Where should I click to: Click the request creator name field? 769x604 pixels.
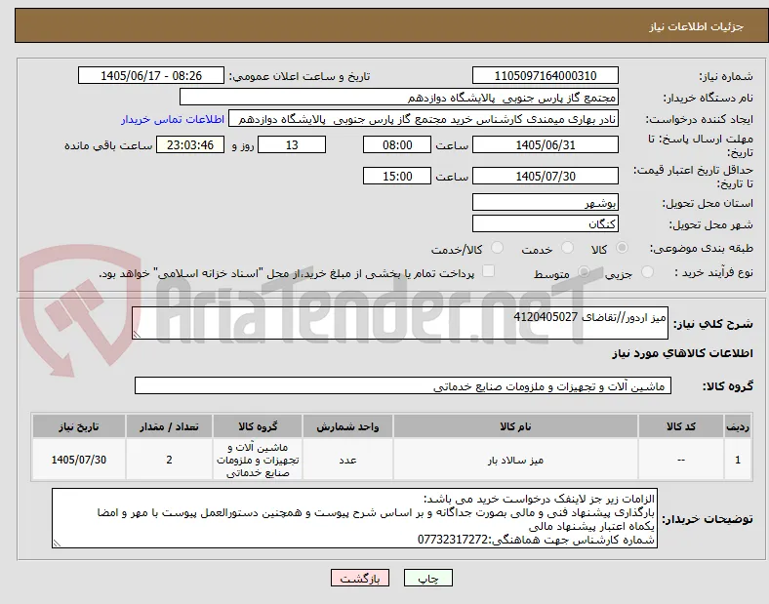pos(424,119)
